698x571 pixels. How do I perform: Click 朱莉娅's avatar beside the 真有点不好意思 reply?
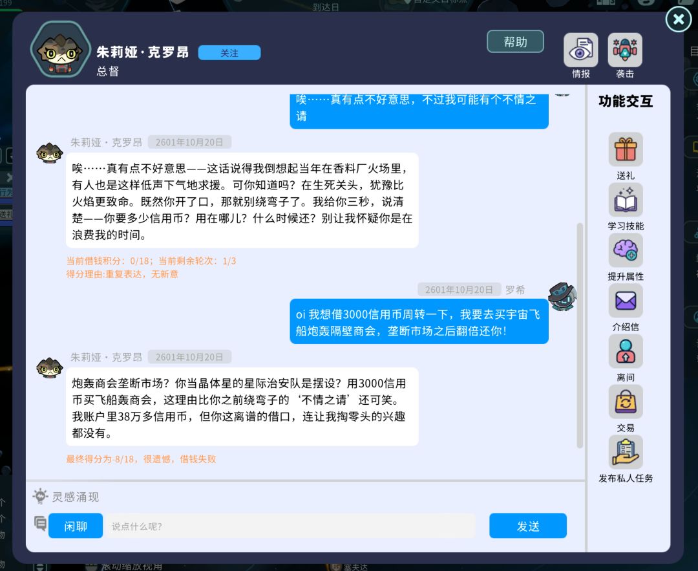tap(49, 153)
